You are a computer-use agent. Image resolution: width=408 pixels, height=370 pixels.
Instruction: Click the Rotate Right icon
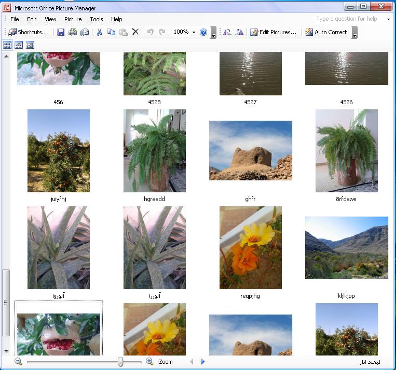(x=239, y=32)
